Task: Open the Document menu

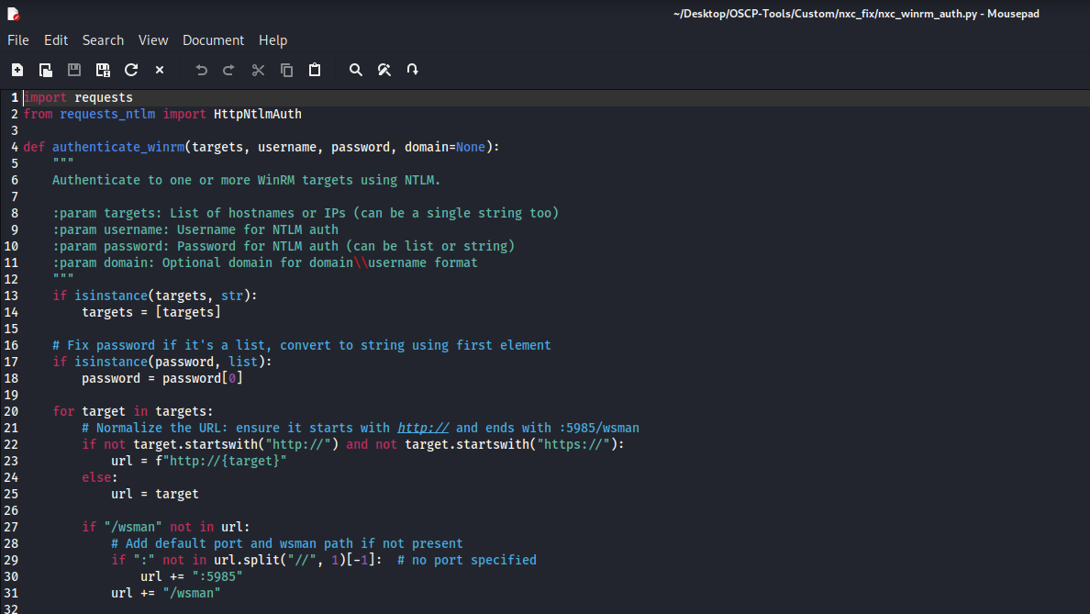Action: click(213, 40)
